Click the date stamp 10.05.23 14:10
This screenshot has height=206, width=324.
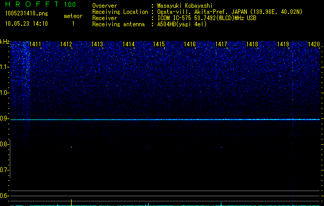(x=26, y=24)
